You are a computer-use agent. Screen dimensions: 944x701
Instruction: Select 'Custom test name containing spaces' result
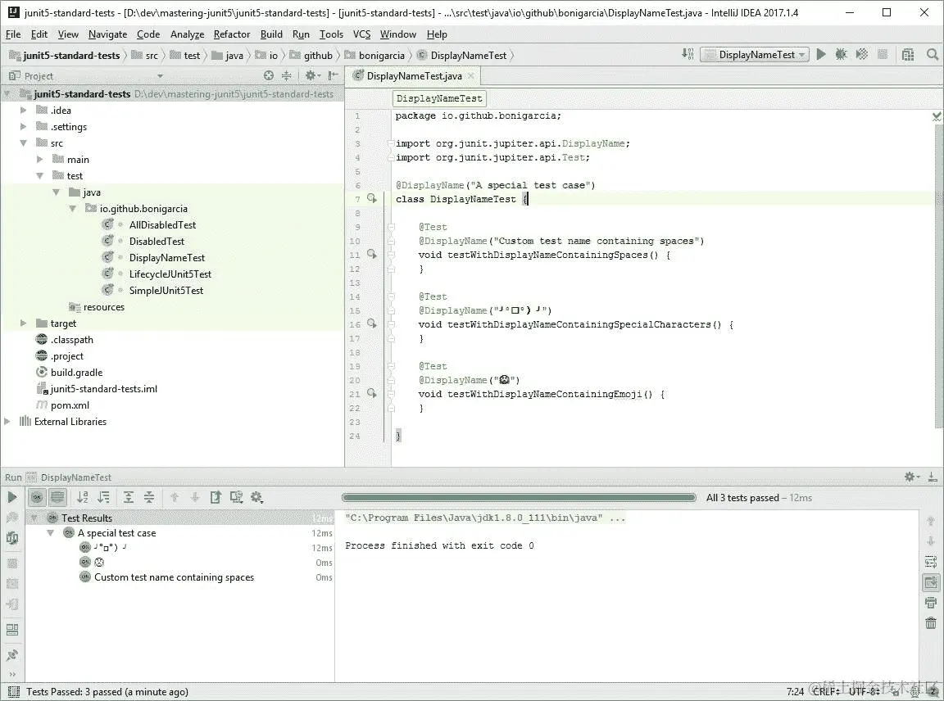pyautogui.click(x=174, y=577)
